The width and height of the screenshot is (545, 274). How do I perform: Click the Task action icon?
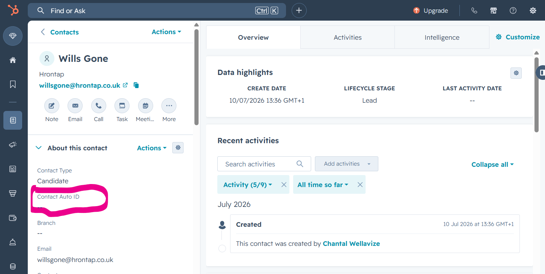[x=122, y=106]
